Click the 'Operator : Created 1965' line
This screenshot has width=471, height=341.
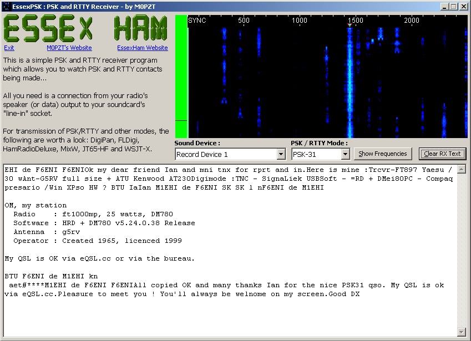tap(97, 241)
